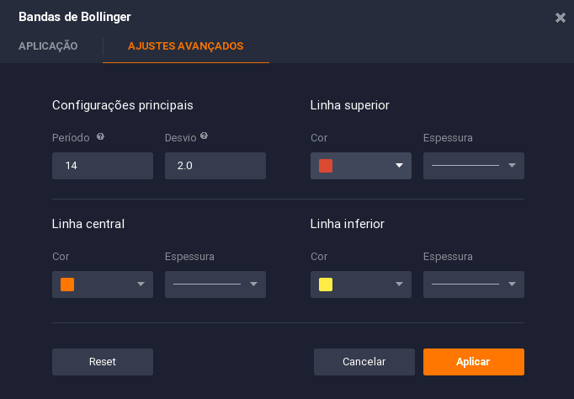Focus the Desvio input field showing 2.0
The height and width of the screenshot is (399, 574).
215,166
